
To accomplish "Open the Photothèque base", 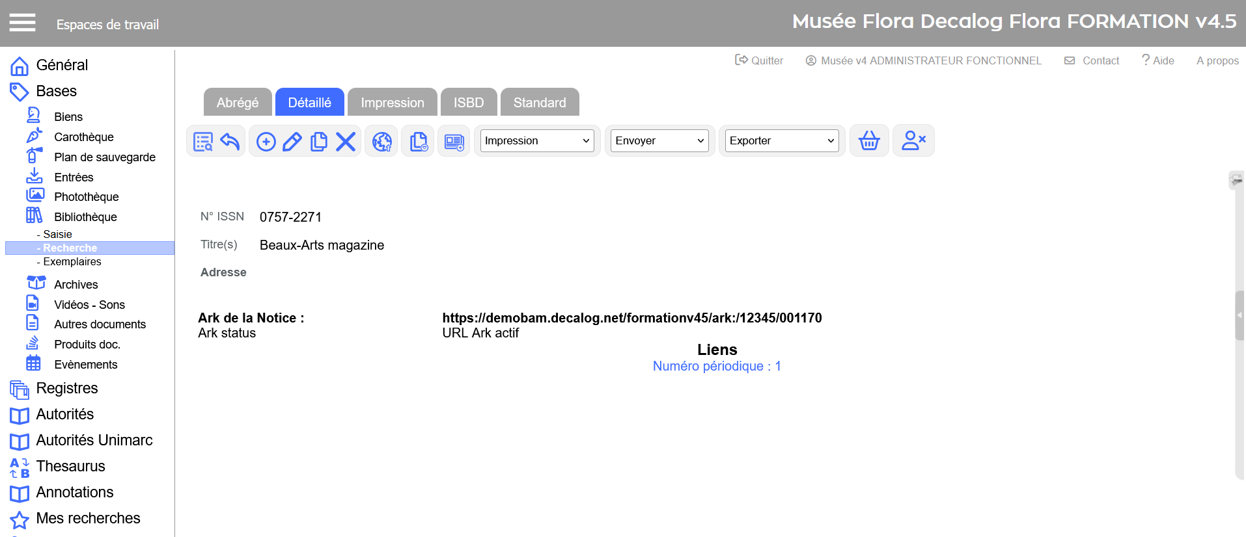I will [x=86, y=196].
